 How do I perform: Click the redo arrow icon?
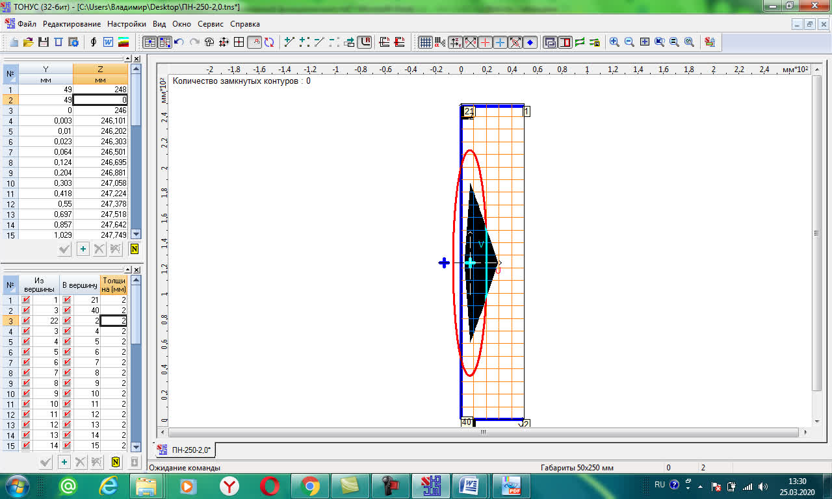194,42
